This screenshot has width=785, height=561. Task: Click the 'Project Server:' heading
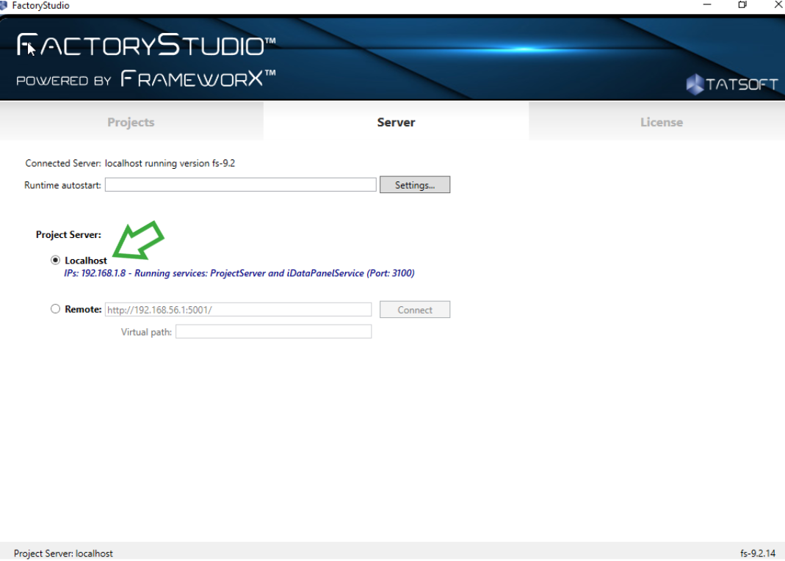coord(68,234)
